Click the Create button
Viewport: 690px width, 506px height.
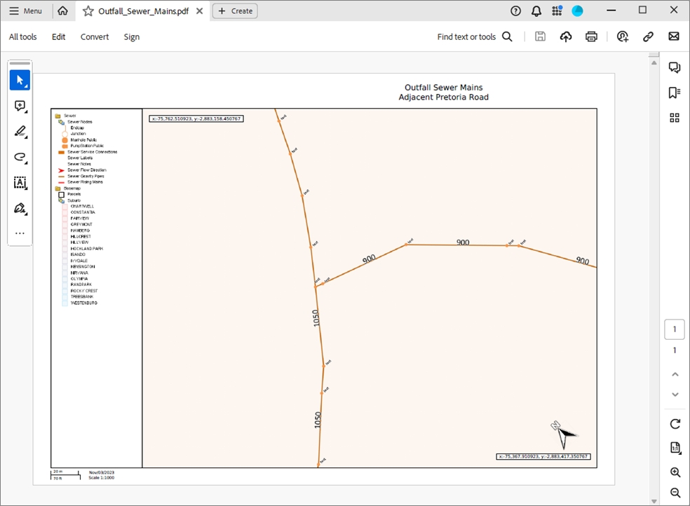(235, 11)
